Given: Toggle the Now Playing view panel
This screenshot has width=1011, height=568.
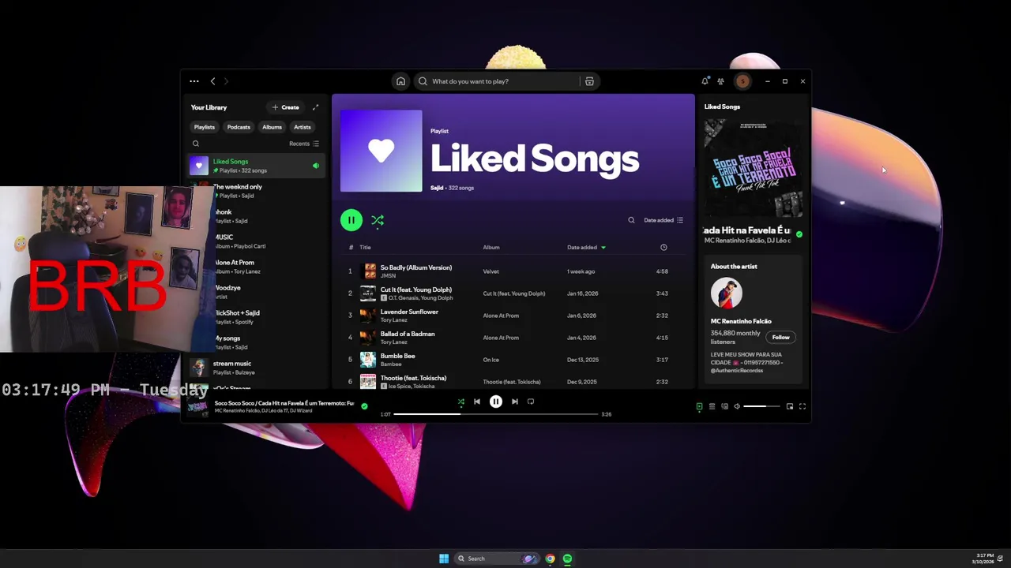Looking at the screenshot, I should coord(699,406).
